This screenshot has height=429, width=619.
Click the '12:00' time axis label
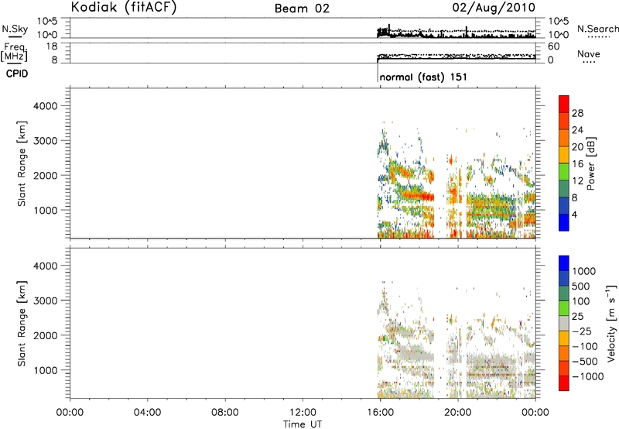click(303, 413)
